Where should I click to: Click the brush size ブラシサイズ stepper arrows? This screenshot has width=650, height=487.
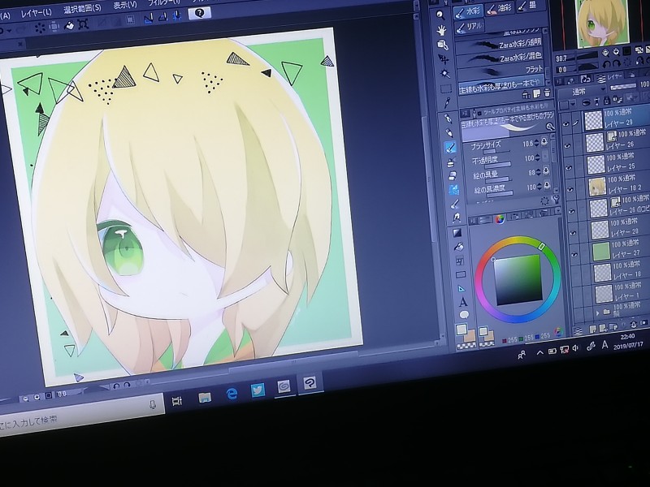coord(537,143)
